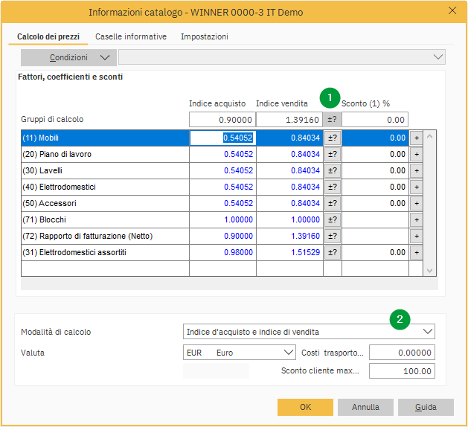Viewport: 468px width, 427px height.
Task: Click the Costi trasporto input field
Action: [402, 353]
